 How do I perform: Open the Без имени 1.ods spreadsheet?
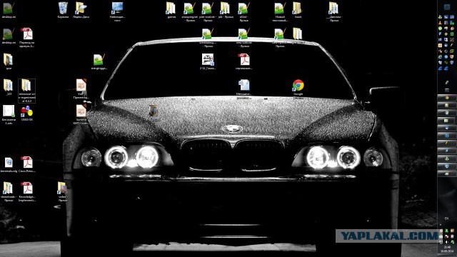coord(9,111)
